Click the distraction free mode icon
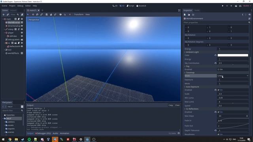The image size is (253, 142). [x=179, y=10]
